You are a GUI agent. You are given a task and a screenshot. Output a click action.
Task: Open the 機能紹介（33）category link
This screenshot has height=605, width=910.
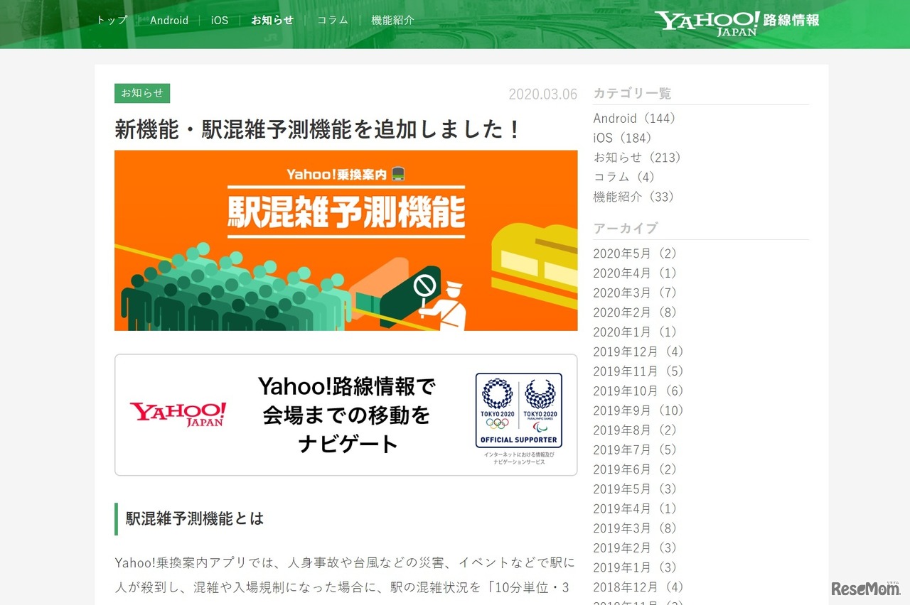[634, 197]
